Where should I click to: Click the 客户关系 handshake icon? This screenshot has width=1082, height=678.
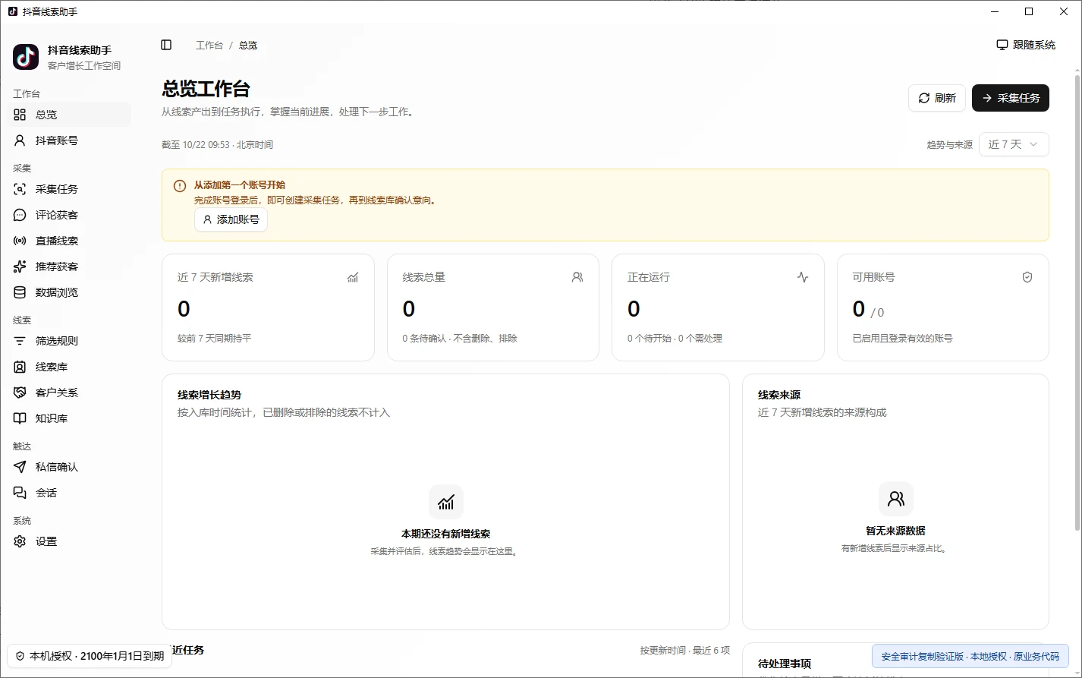pos(20,393)
